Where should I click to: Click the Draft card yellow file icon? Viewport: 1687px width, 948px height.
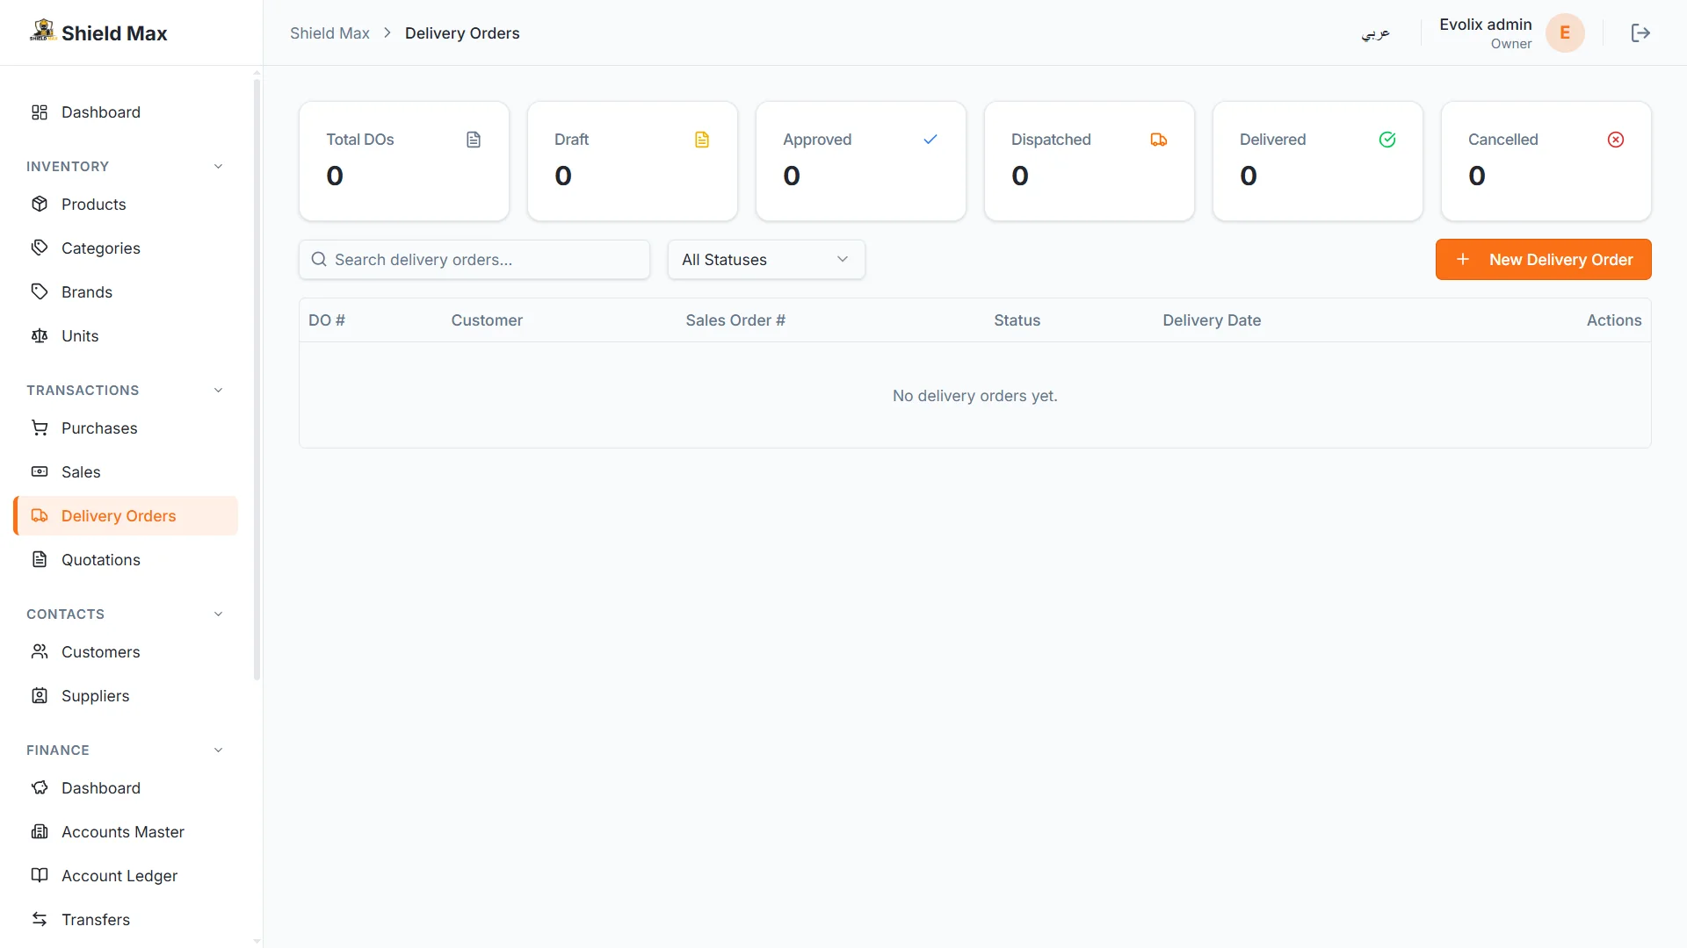[702, 140]
